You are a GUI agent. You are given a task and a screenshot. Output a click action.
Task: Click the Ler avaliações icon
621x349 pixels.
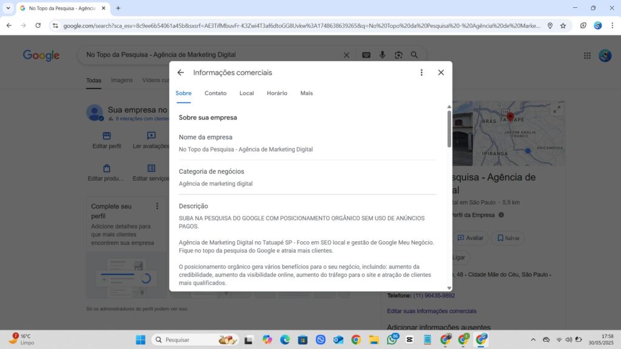tap(152, 136)
